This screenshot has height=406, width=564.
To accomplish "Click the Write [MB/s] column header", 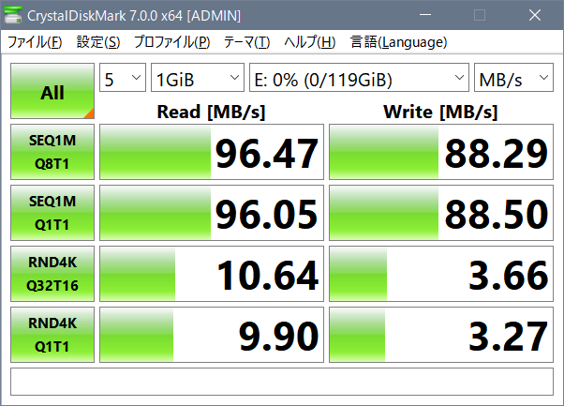I will click(440, 112).
